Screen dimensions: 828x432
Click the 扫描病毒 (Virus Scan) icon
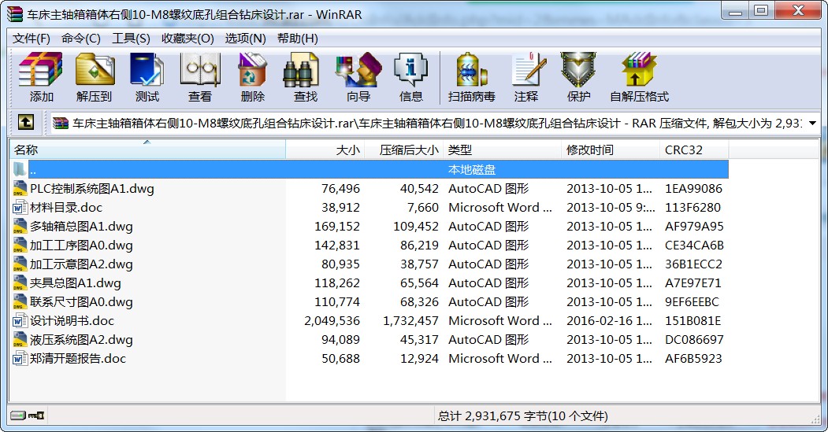472,69
